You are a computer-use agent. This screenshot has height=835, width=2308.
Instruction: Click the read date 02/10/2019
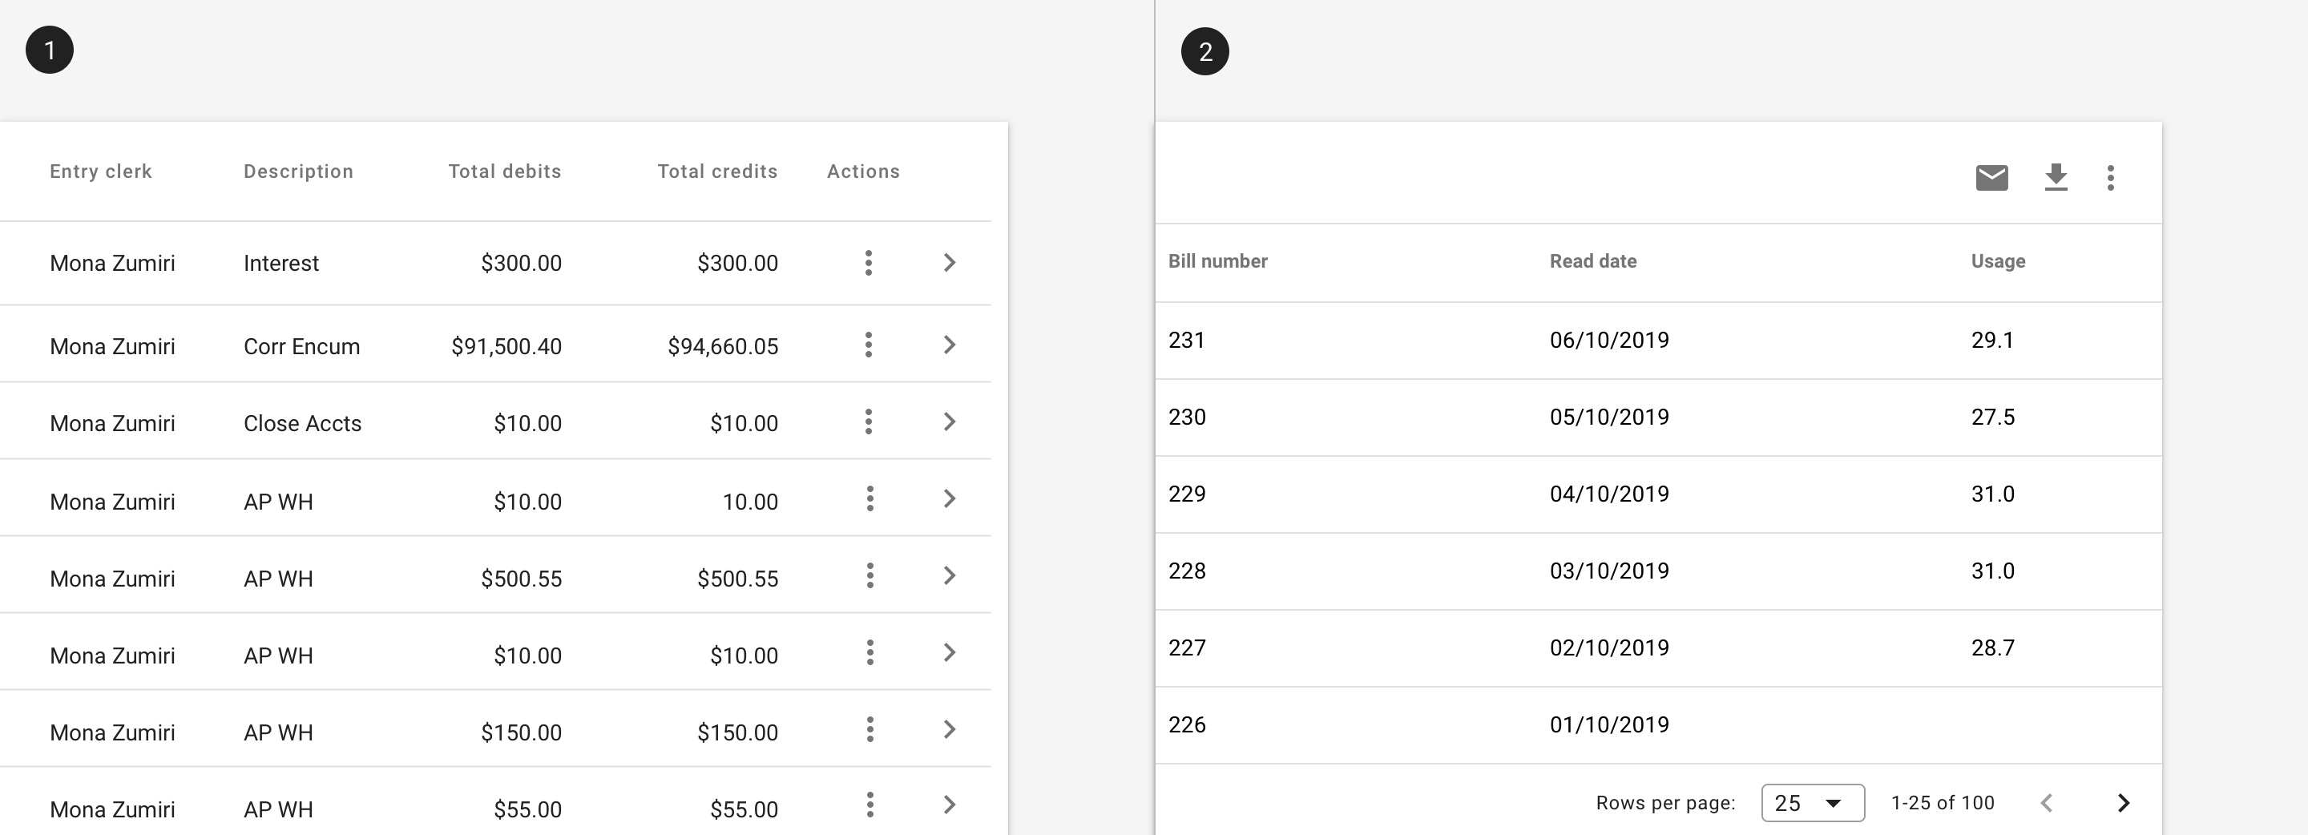(1609, 648)
